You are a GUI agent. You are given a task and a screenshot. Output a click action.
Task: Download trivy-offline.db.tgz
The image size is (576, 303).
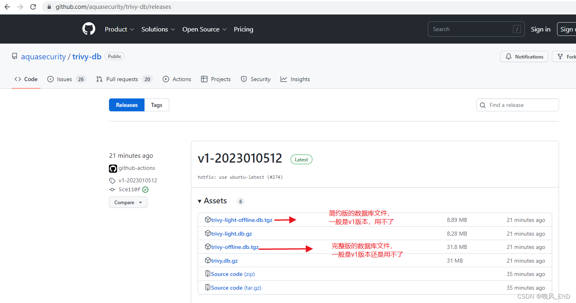click(235, 247)
